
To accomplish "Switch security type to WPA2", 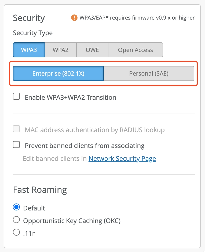I will click(x=61, y=50).
